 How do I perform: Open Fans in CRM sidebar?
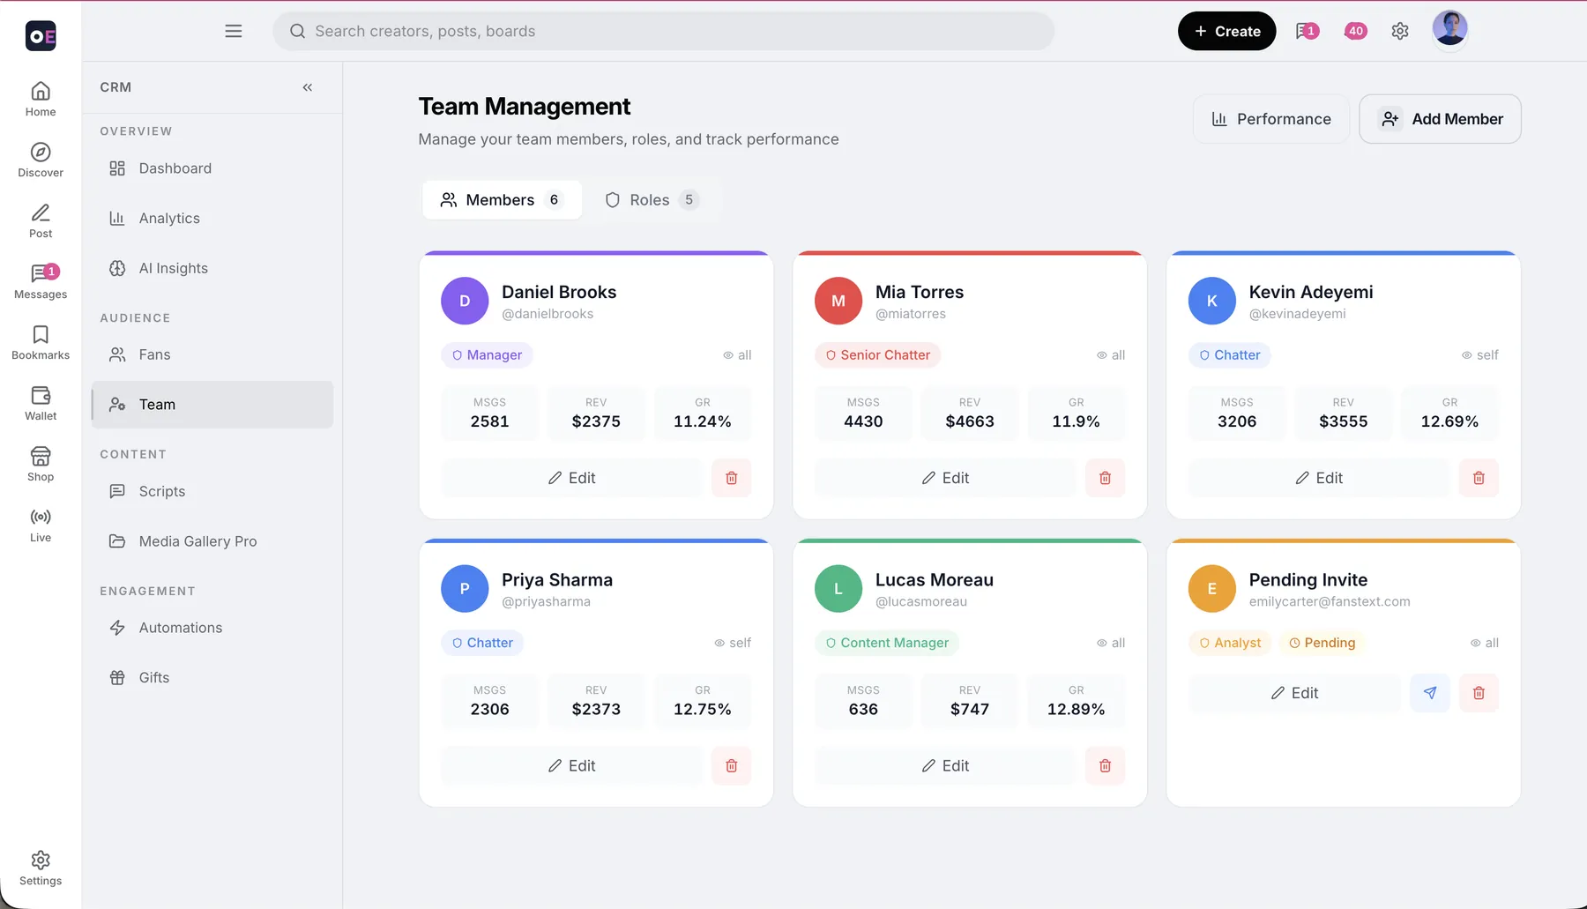tap(212, 354)
